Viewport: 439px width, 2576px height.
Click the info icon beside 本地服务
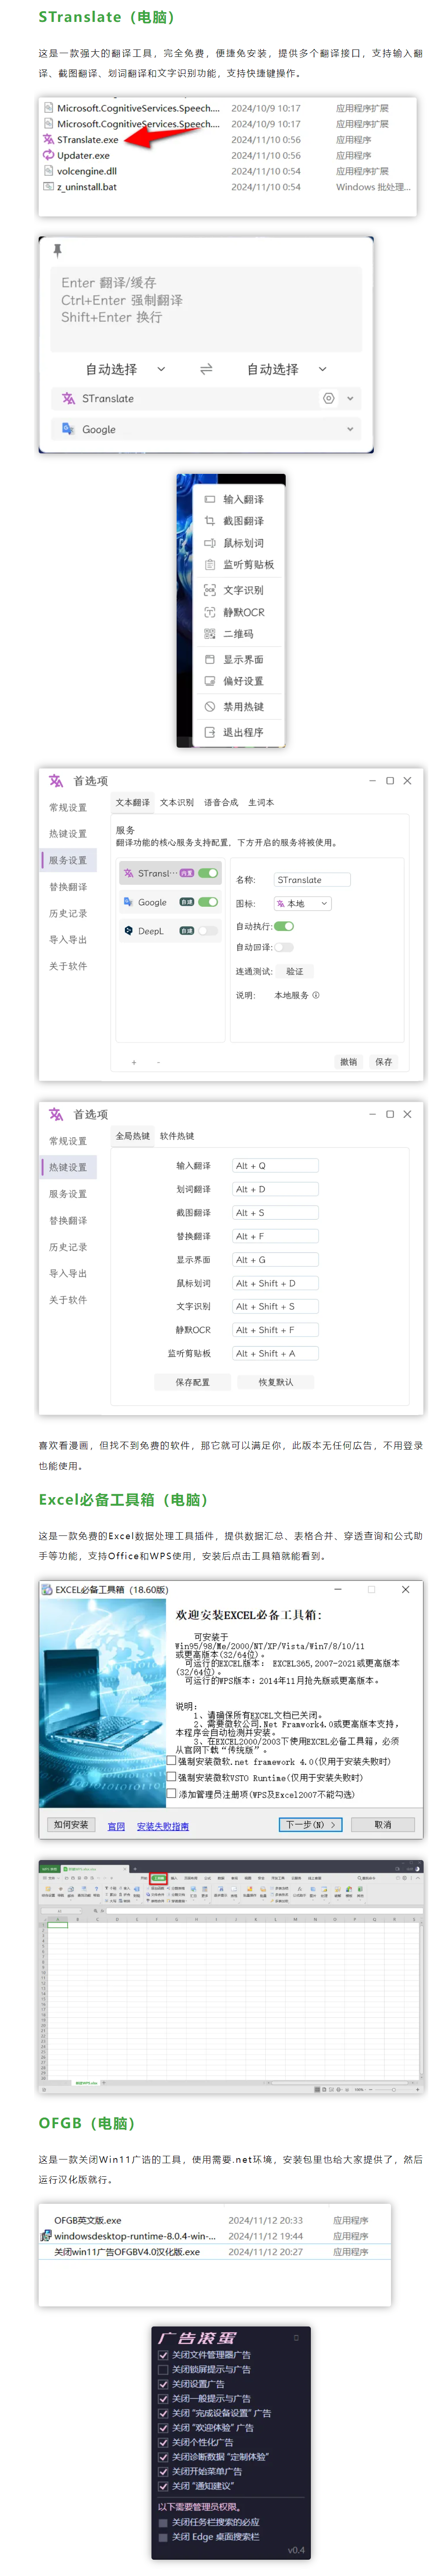coord(316,995)
